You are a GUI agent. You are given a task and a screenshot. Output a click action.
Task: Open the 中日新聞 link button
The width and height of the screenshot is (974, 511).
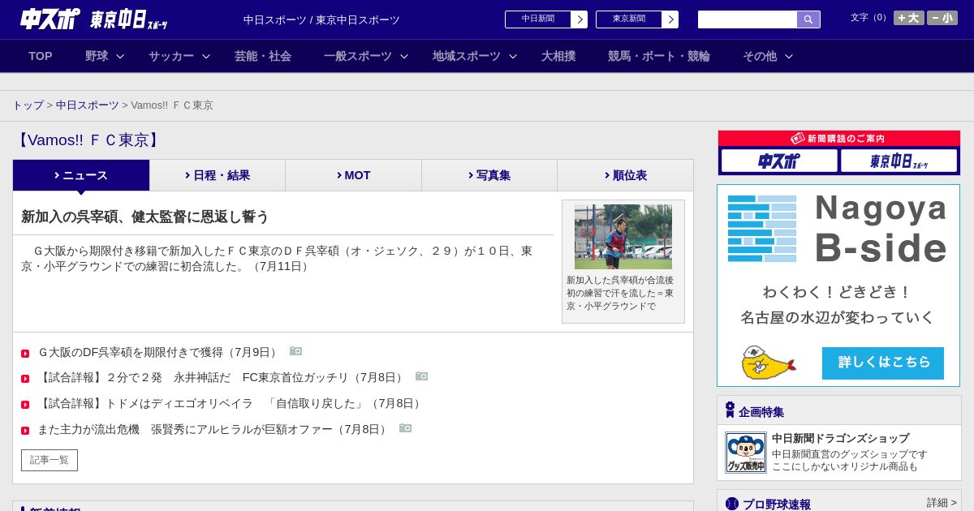coord(538,19)
